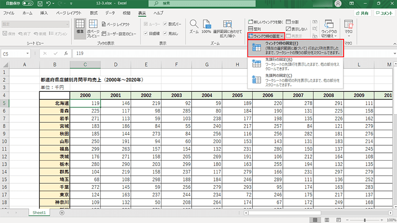Open Customize Quick Access Toolbar dropdown
Screen dimensions: 397x223
pyautogui.click(x=71, y=4)
